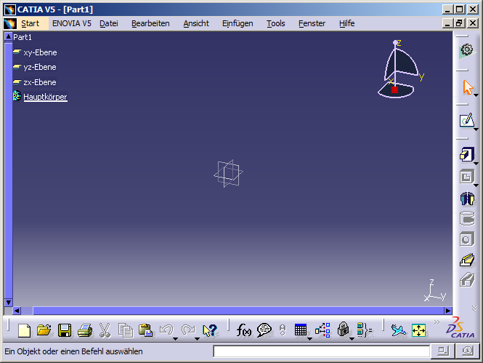Open the design table grid icon
This screenshot has width=483, height=363.
pyautogui.click(x=301, y=330)
